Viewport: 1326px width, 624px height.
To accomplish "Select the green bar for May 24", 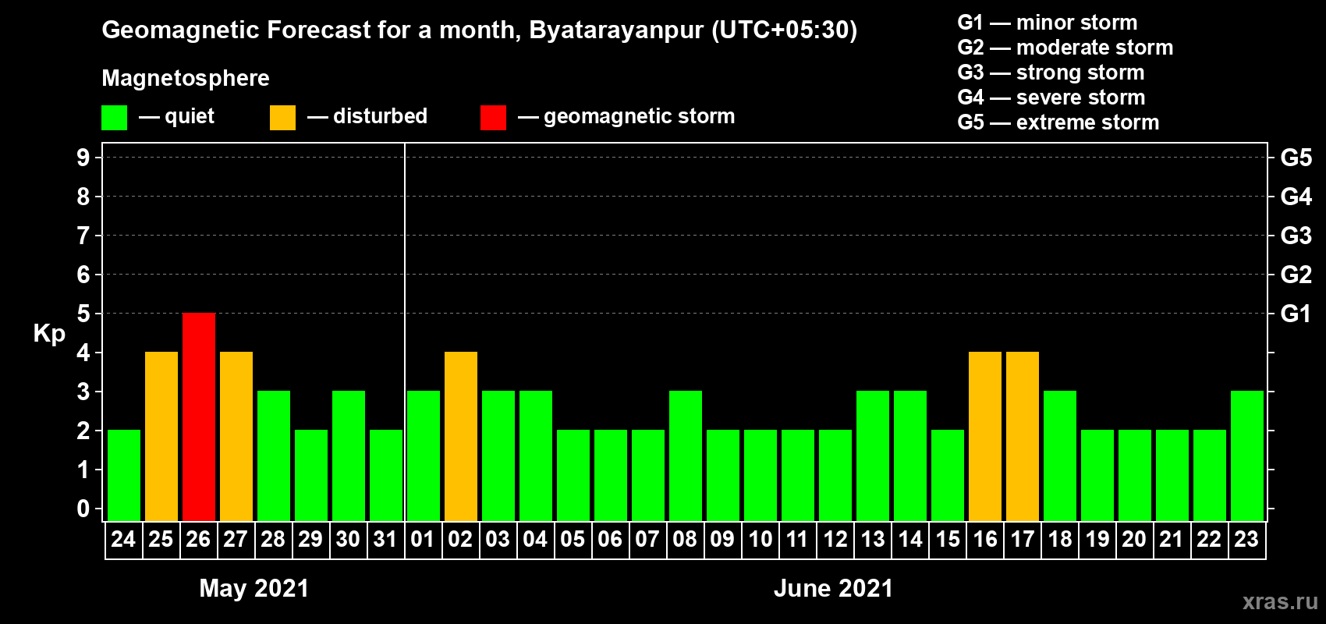I will tap(124, 475).
